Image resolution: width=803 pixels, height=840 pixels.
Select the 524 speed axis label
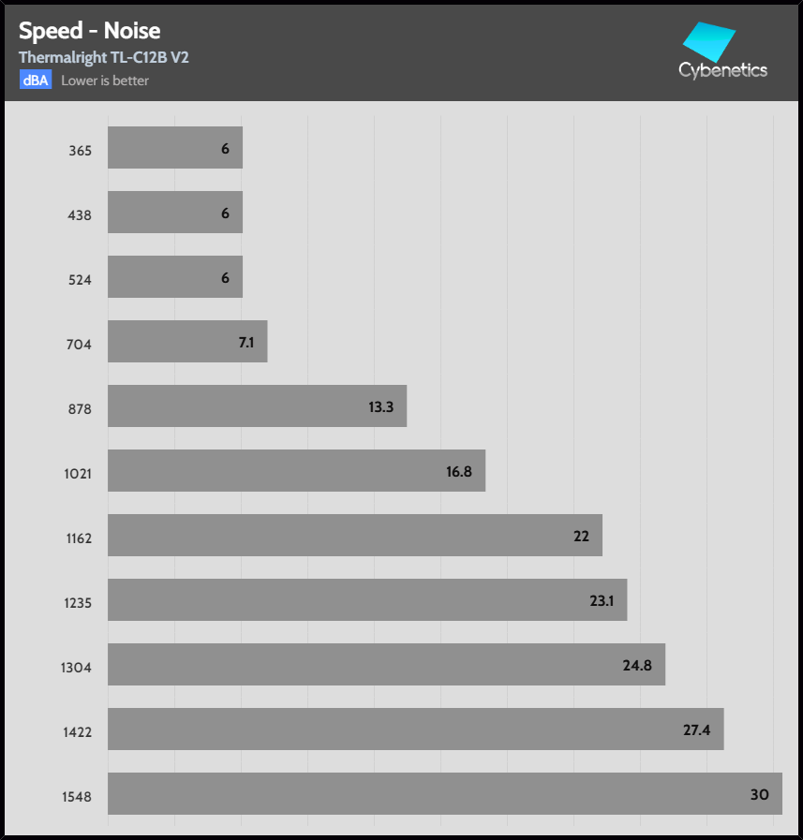[x=80, y=279]
